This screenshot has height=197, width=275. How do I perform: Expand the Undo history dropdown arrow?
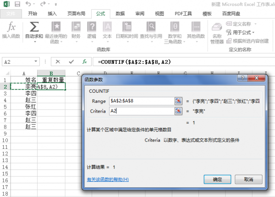(x=34, y=4)
